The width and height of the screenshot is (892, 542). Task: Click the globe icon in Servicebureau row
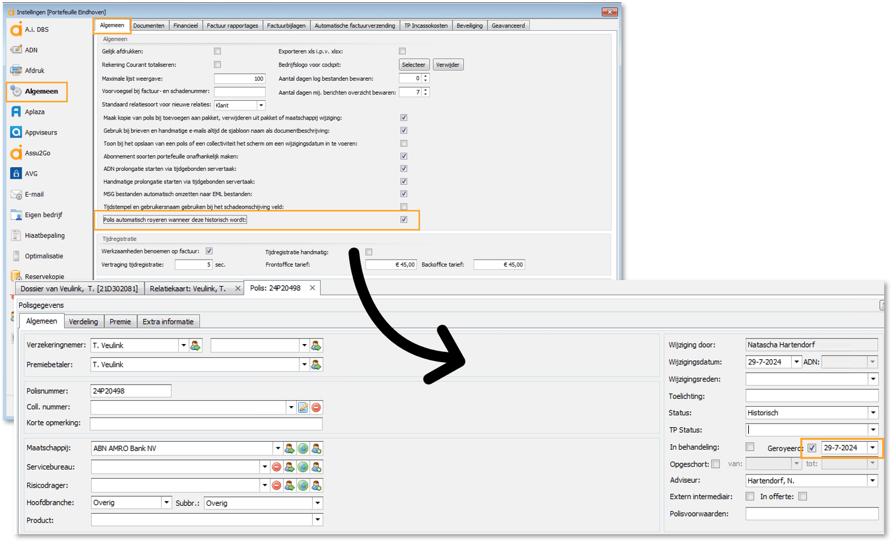(303, 467)
